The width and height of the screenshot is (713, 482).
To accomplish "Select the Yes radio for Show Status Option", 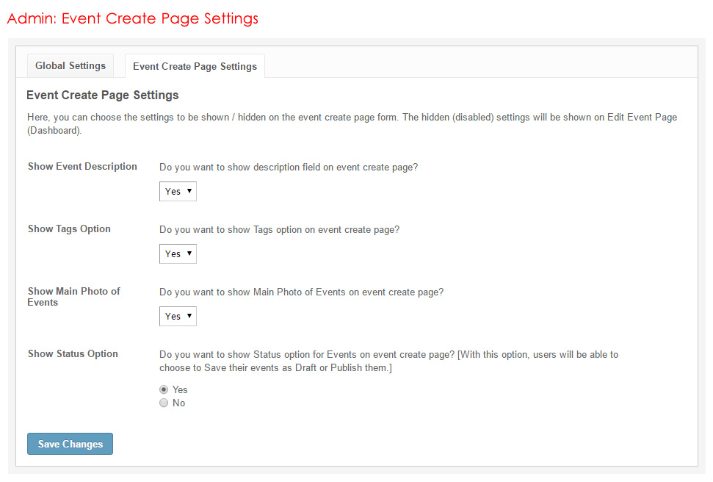I will pos(164,390).
